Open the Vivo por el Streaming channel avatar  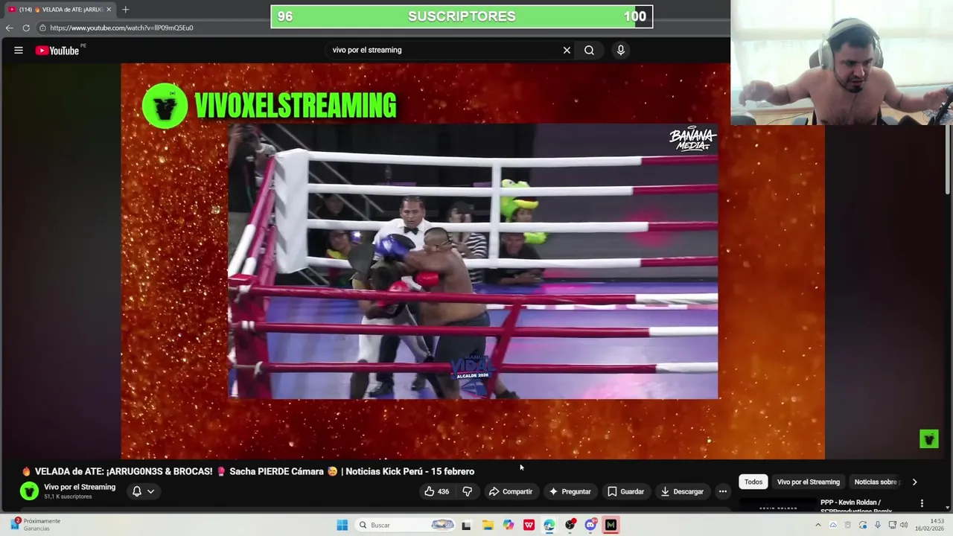click(x=29, y=491)
